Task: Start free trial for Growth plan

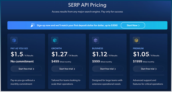Action: [x=67, y=69]
